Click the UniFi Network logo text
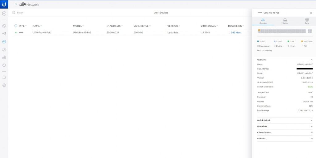The height and width of the screenshot is (158, 316). pyautogui.click(x=29, y=4)
